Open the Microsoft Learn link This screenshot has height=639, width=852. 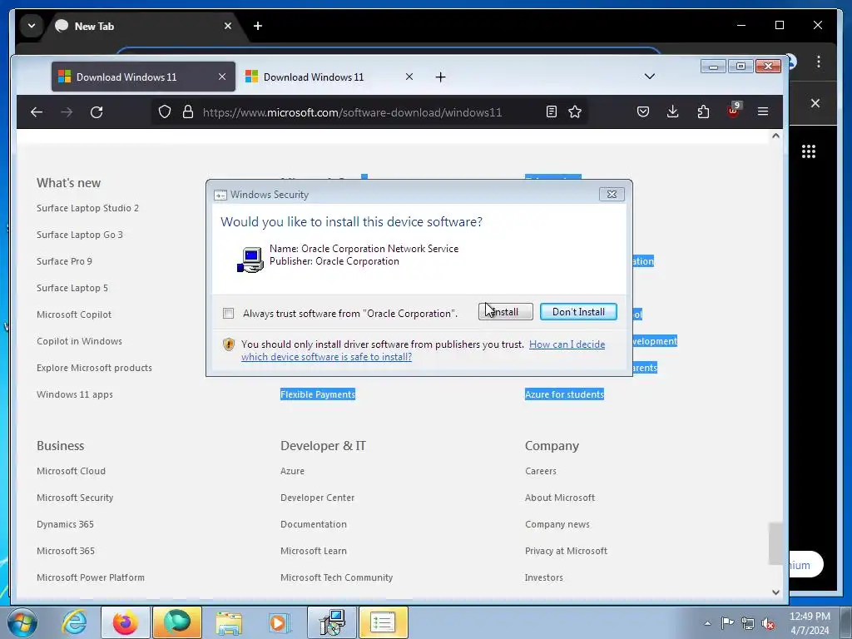coord(314,551)
